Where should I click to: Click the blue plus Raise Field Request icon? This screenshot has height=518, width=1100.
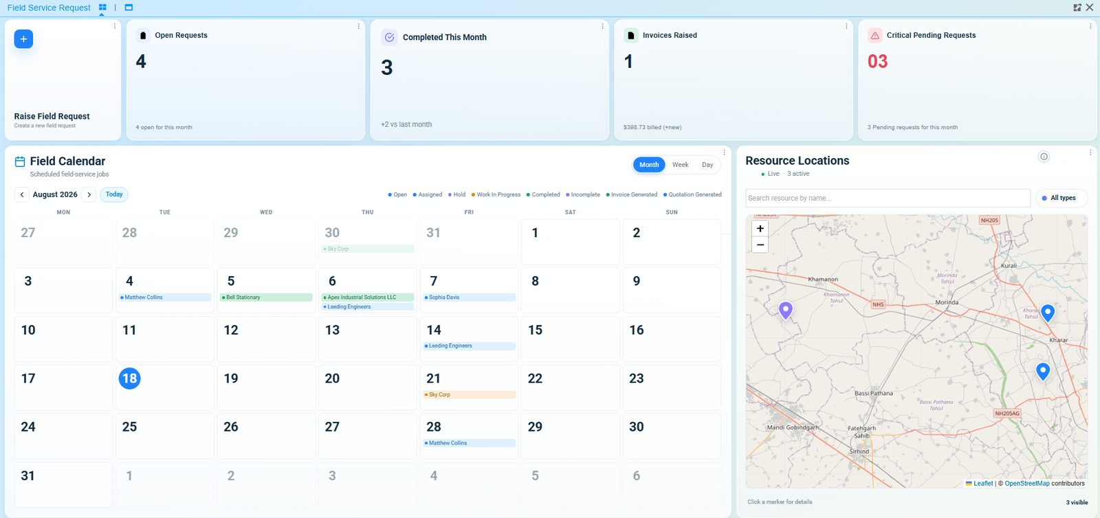(23, 39)
